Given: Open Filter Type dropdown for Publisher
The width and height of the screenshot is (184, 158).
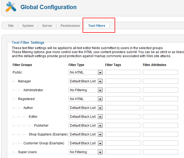Looking at the screenshot, I should click(x=86, y=126).
